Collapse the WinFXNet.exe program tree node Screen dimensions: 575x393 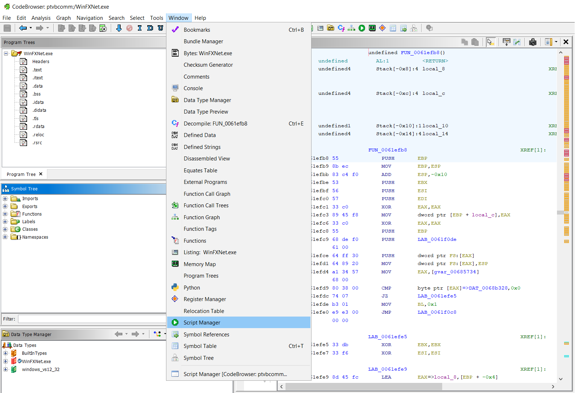coord(6,53)
